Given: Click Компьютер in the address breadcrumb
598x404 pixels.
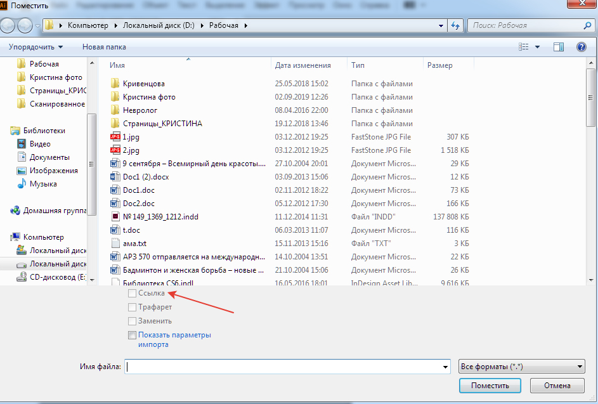Looking at the screenshot, I should point(88,25).
